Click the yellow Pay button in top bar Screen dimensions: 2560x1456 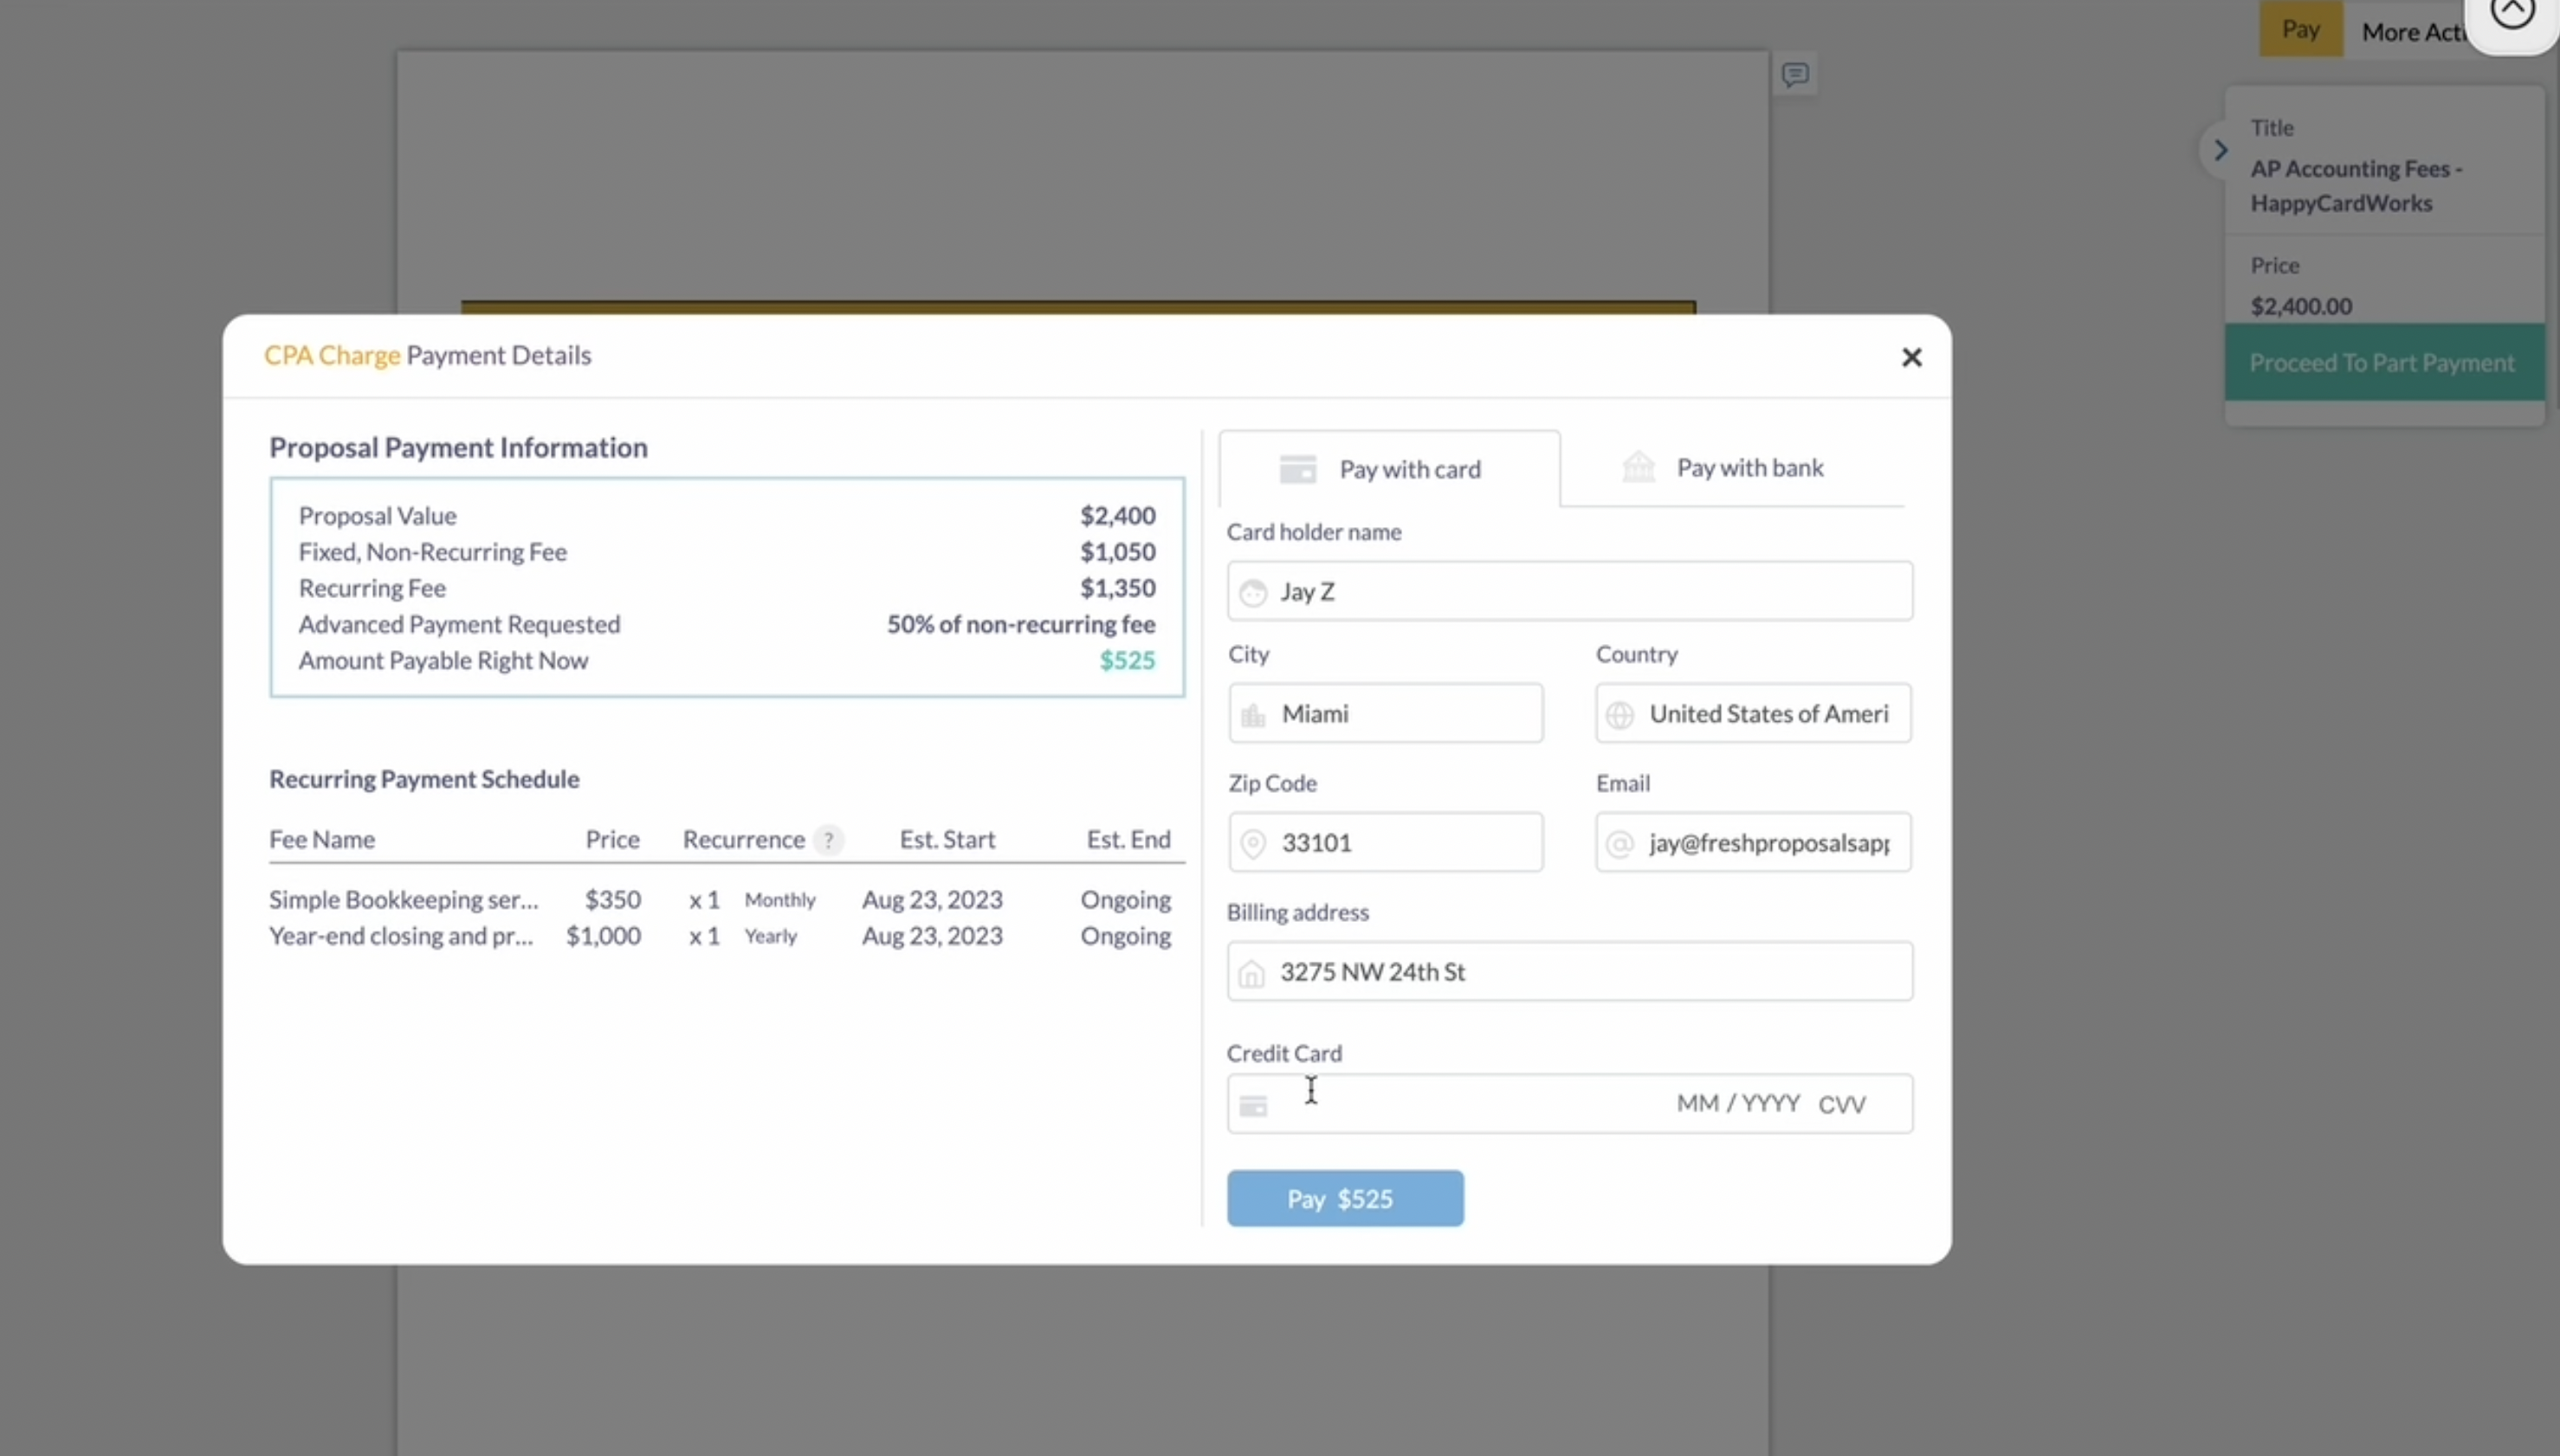click(2300, 29)
